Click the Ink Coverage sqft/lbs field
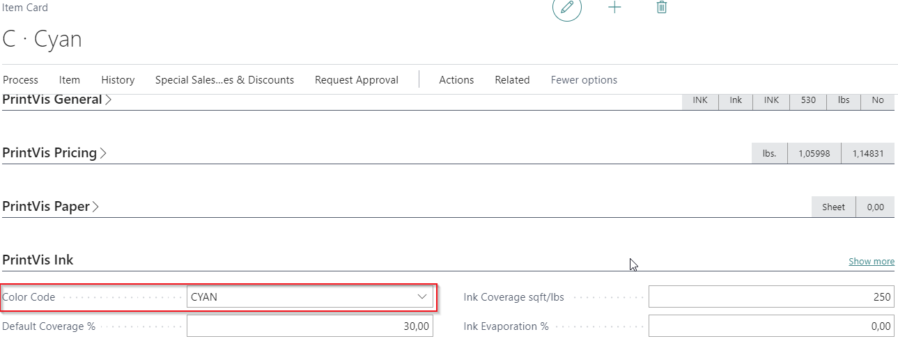This screenshot has height=364, width=898. 771,297
